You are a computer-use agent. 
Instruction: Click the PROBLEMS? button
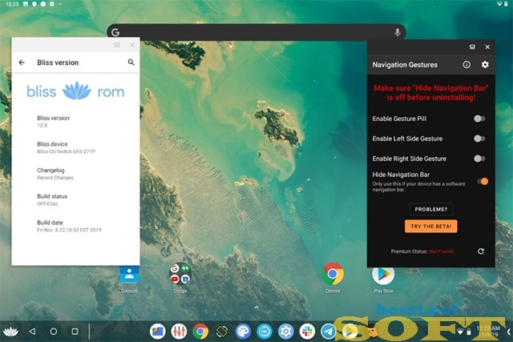[x=431, y=209]
